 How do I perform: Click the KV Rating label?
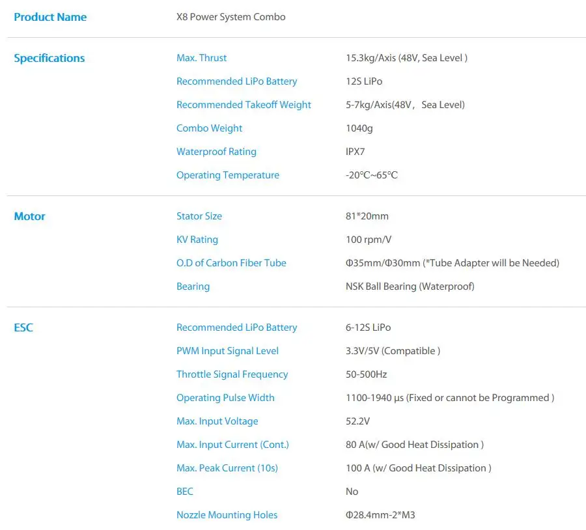click(197, 240)
